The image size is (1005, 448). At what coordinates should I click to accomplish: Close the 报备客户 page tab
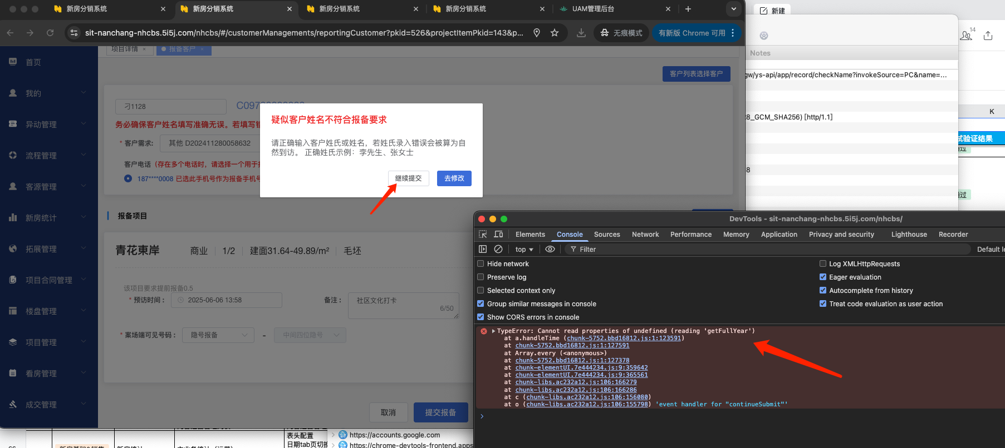(202, 49)
